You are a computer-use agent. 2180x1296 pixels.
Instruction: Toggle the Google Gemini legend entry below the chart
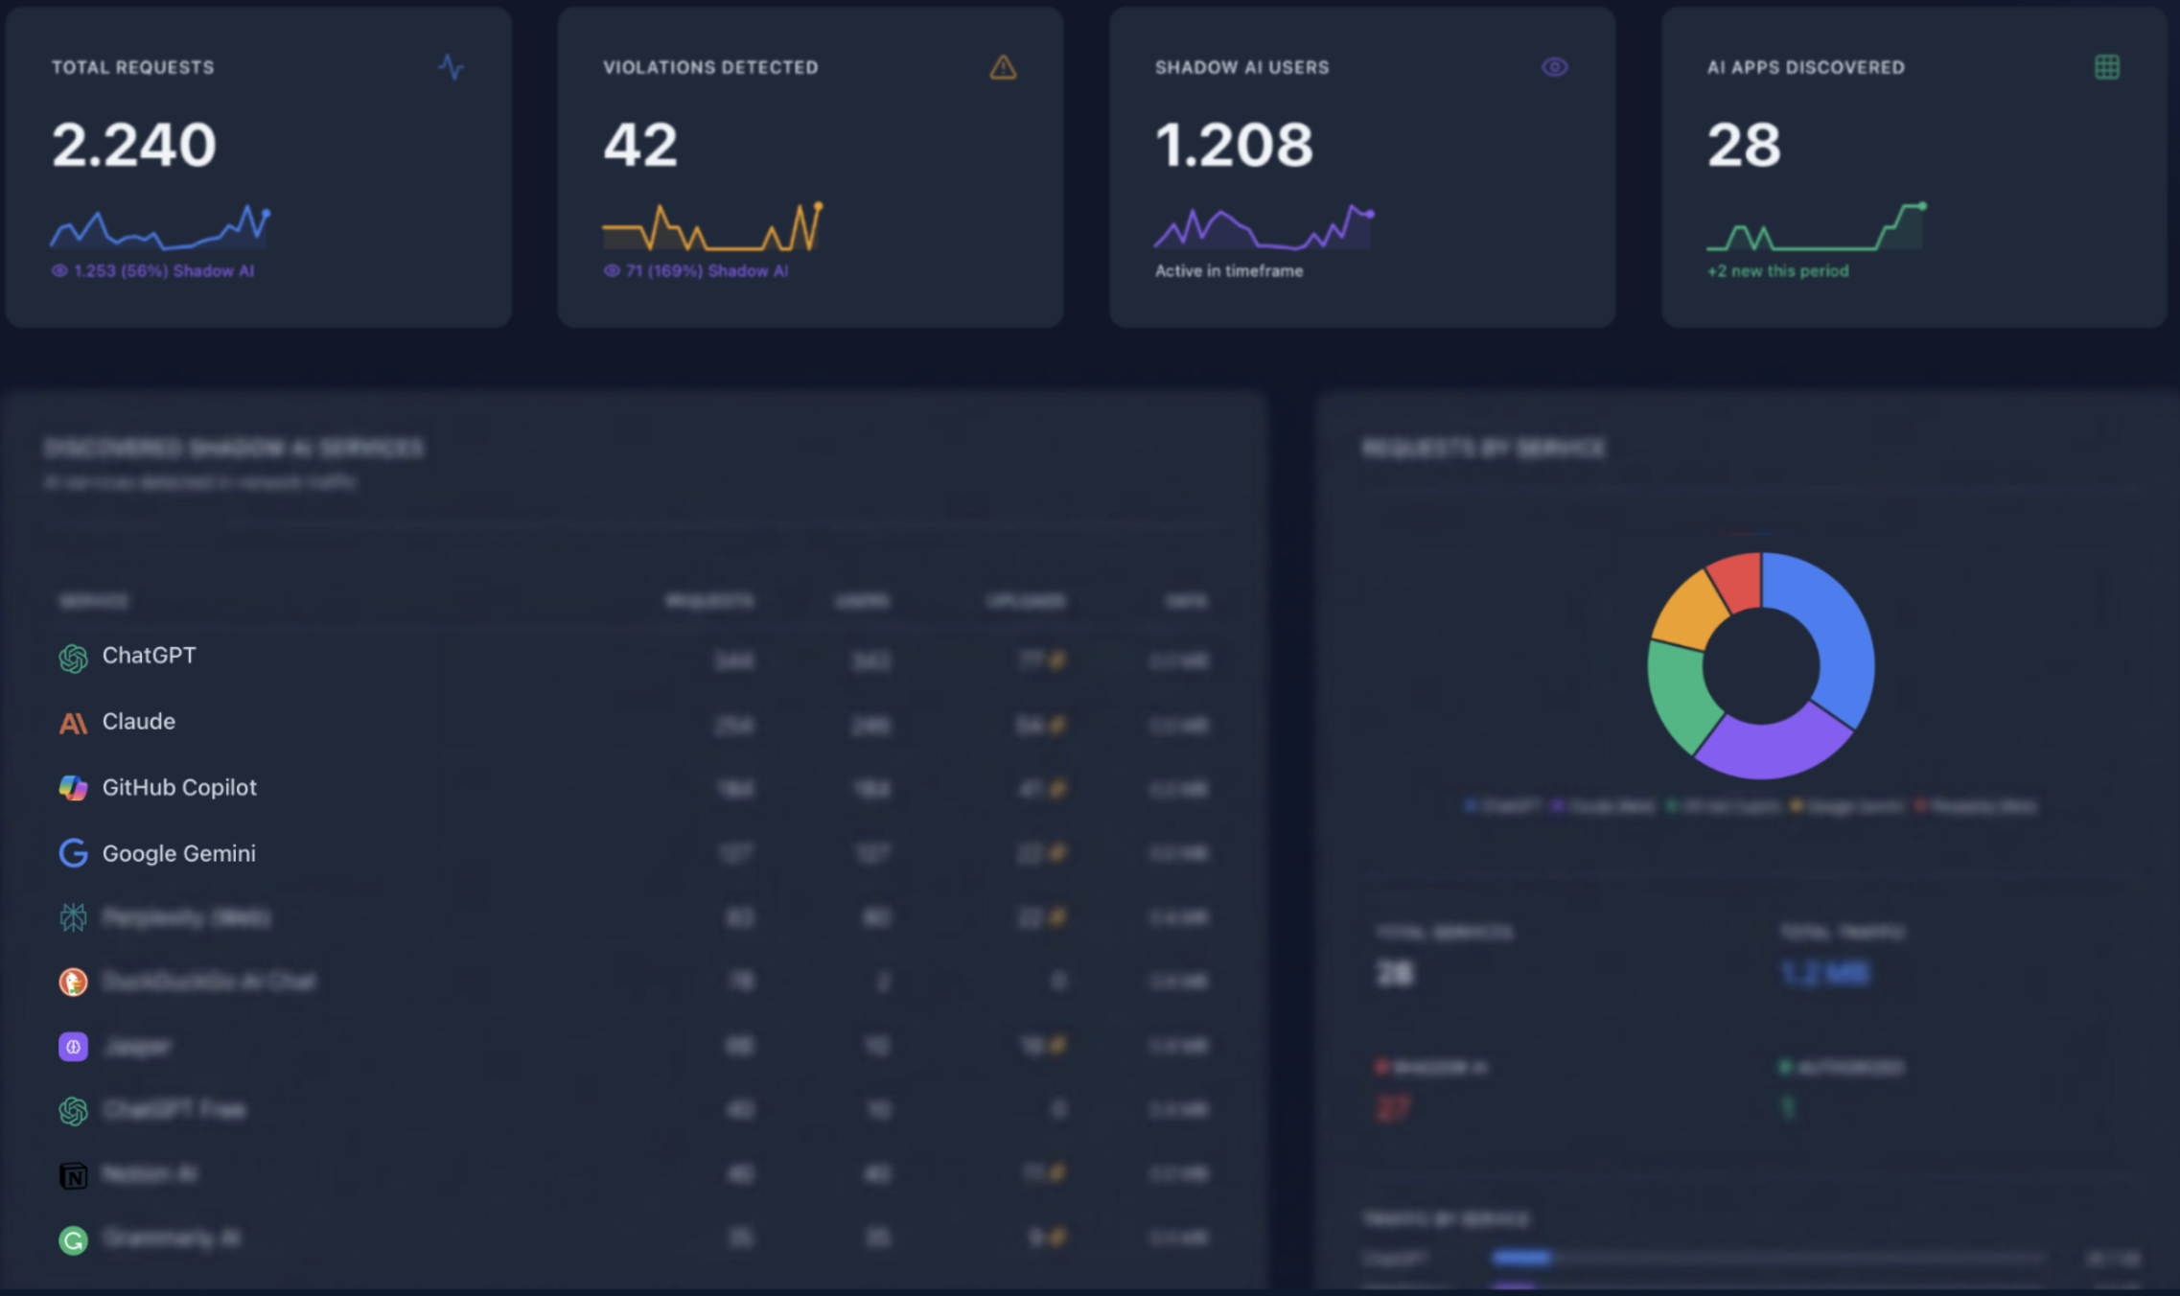click(x=1850, y=806)
